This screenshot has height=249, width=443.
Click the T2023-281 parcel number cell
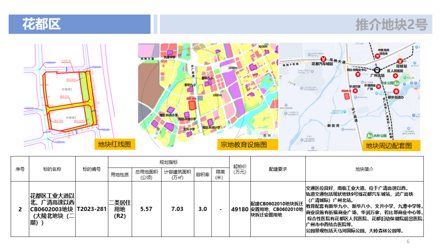click(92, 209)
